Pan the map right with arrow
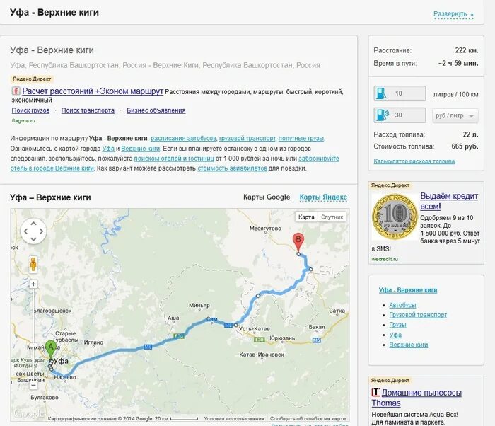This screenshot has width=495, height=426. coord(41,231)
